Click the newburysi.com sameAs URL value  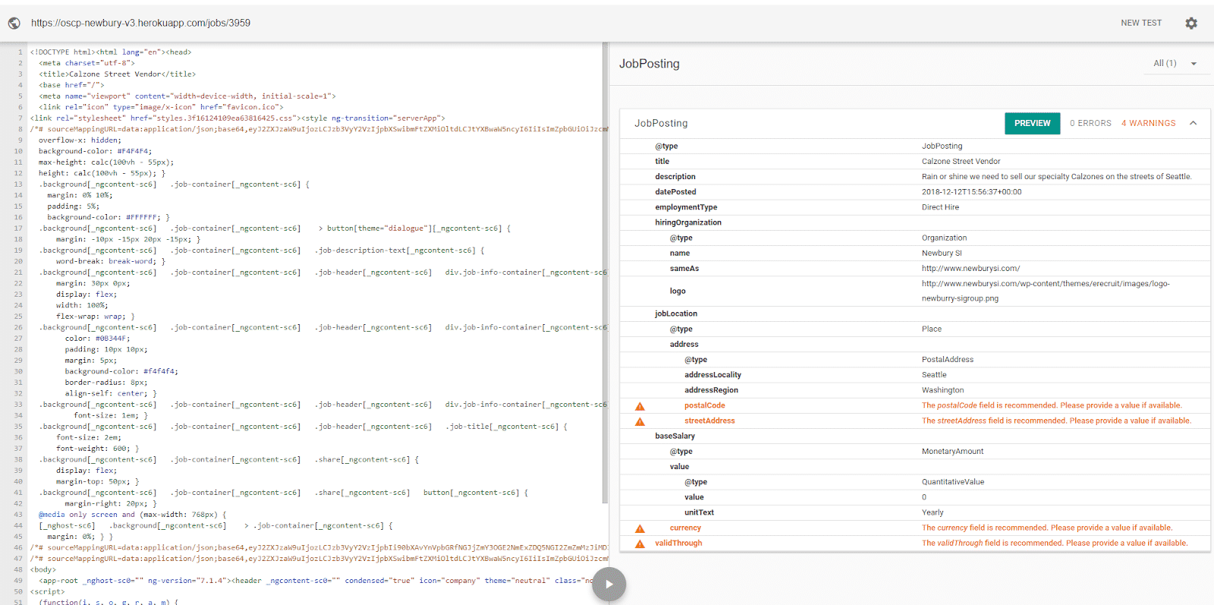click(x=970, y=268)
